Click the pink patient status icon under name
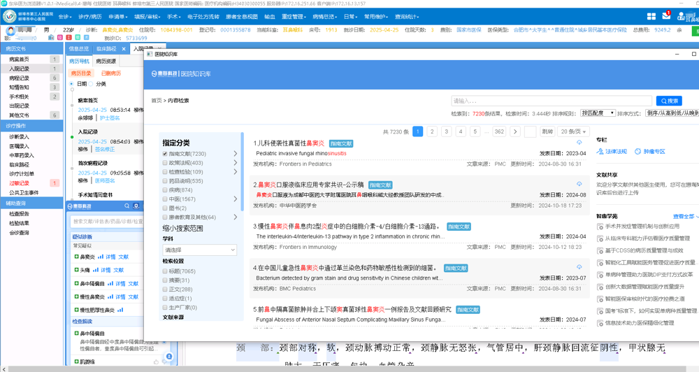This screenshot has width=699, height=372. 60,38
